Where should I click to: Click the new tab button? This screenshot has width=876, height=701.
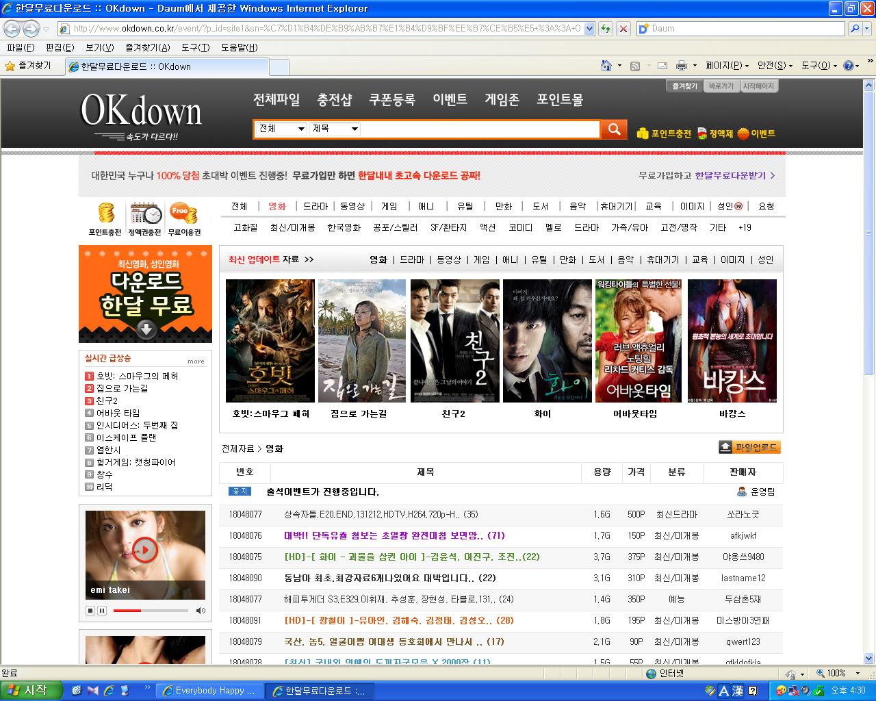tap(279, 66)
